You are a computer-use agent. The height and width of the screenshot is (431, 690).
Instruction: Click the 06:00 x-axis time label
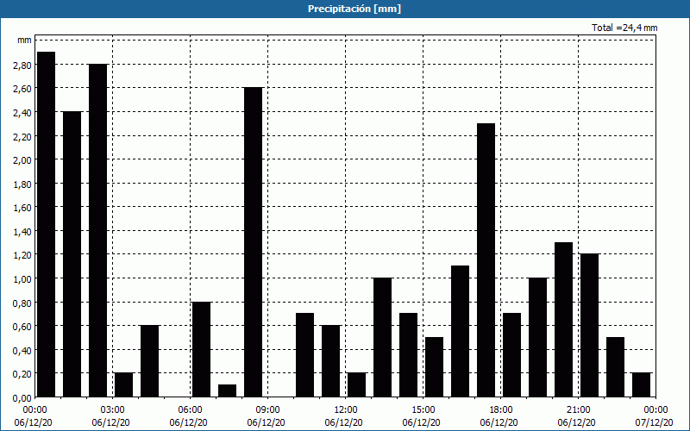pyautogui.click(x=190, y=410)
